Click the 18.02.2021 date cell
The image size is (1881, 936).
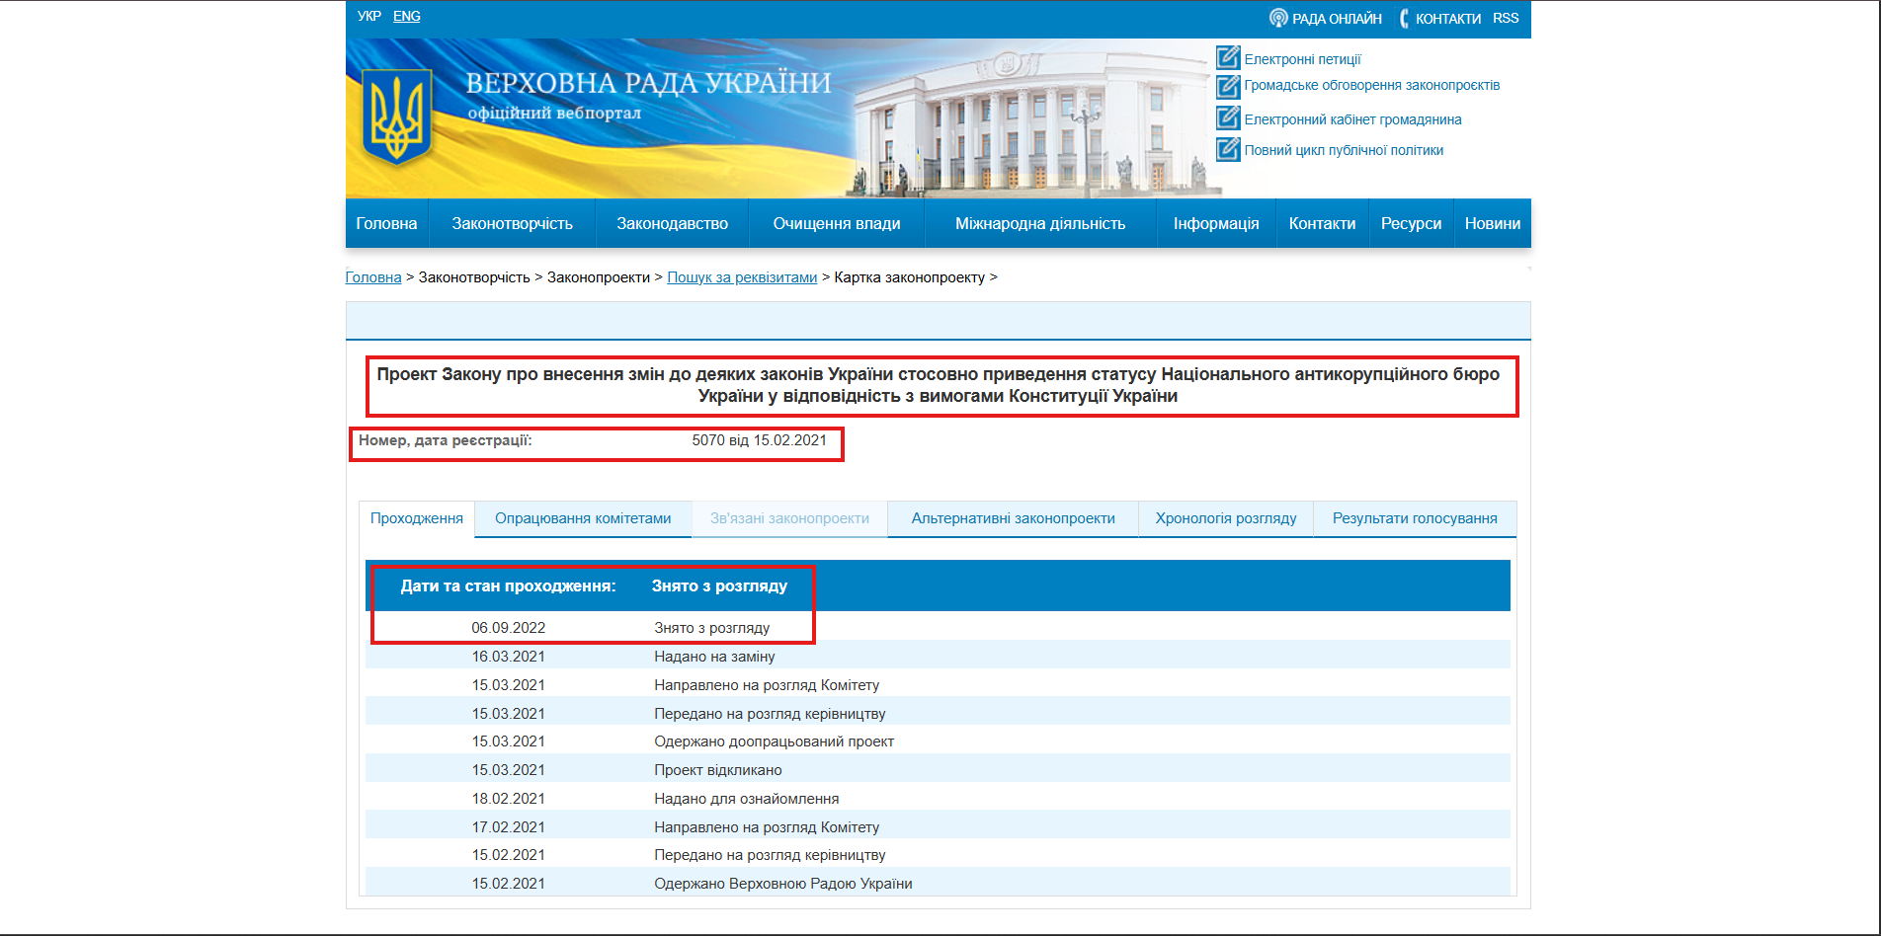(x=508, y=799)
